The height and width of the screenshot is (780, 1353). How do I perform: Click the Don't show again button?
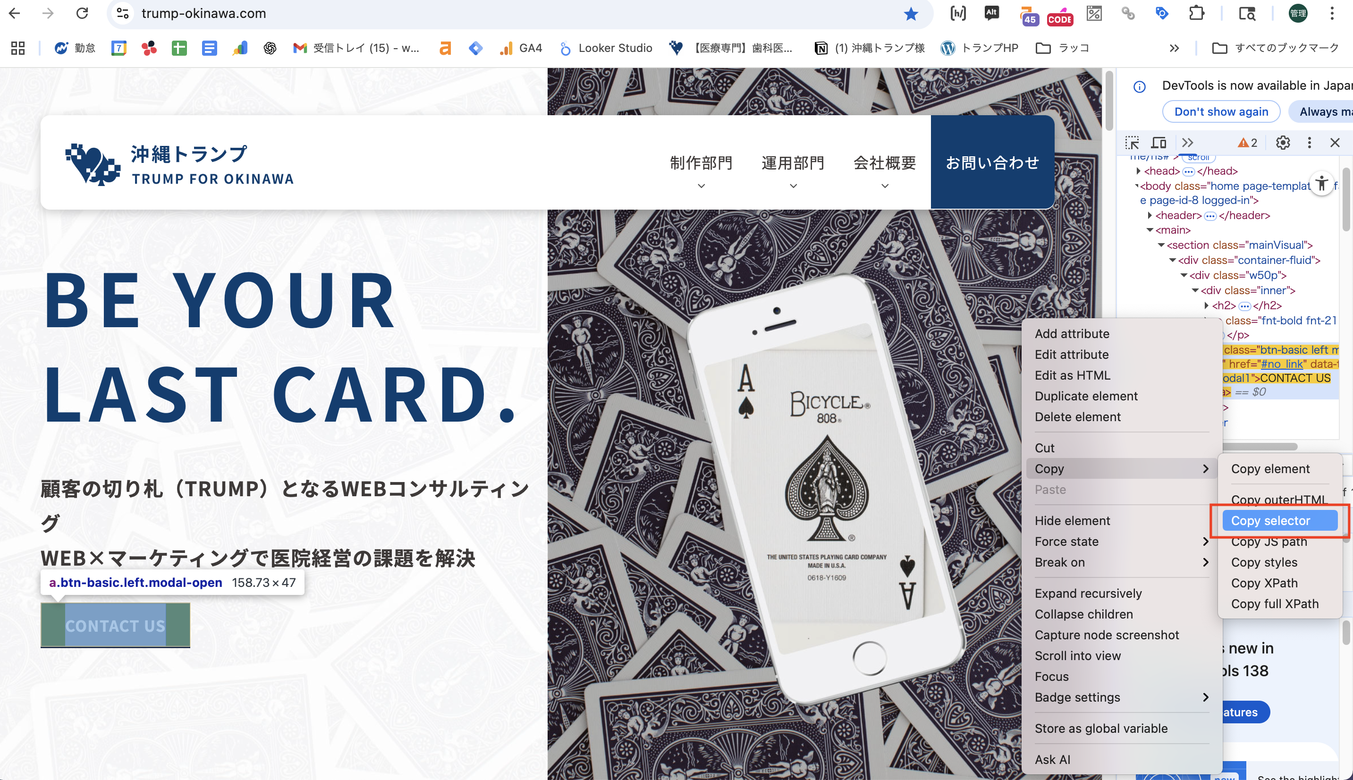point(1221,112)
